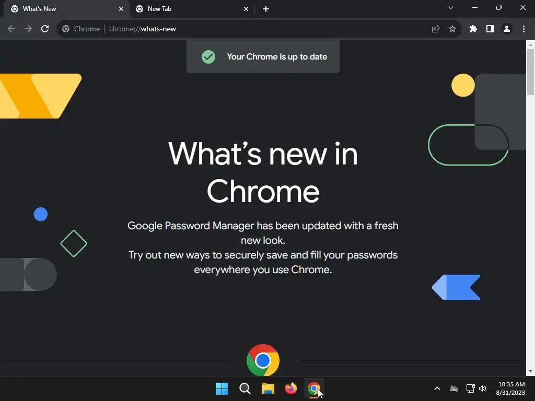Close the New Tab tab

pos(246,9)
